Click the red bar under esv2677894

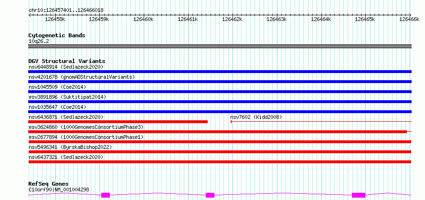220,142
